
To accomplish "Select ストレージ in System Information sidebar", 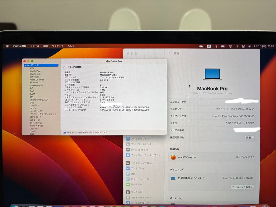I will click(x=35, y=120).
